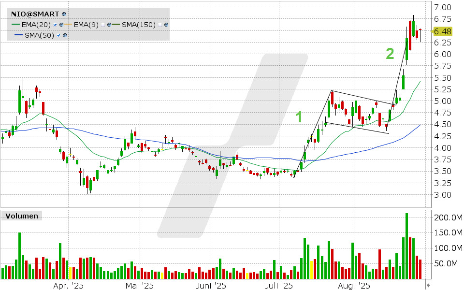
Task: Click the Aug. '25 date axis label
Action: (354, 286)
